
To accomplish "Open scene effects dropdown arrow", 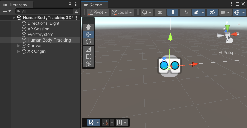I will pyautogui.click(x=203, y=12).
